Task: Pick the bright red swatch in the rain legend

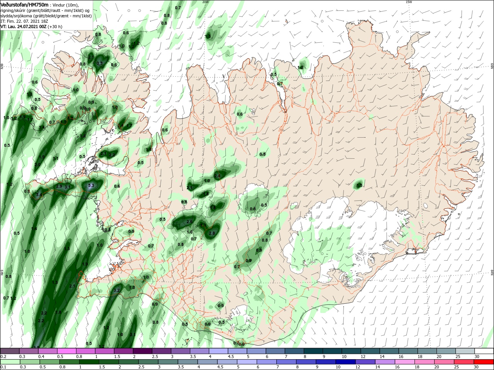Action: [484, 362]
